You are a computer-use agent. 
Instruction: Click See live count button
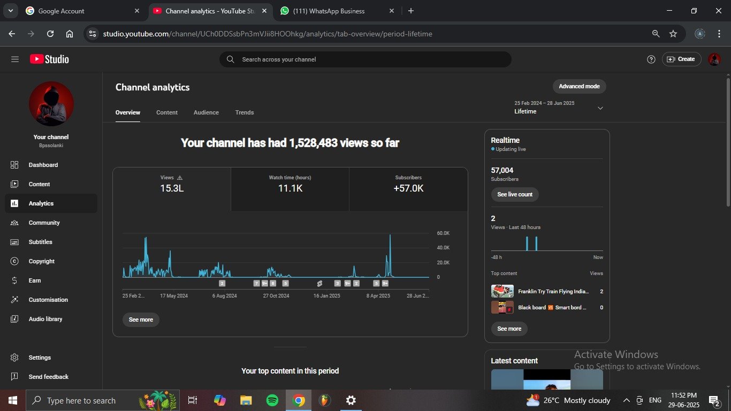515,194
